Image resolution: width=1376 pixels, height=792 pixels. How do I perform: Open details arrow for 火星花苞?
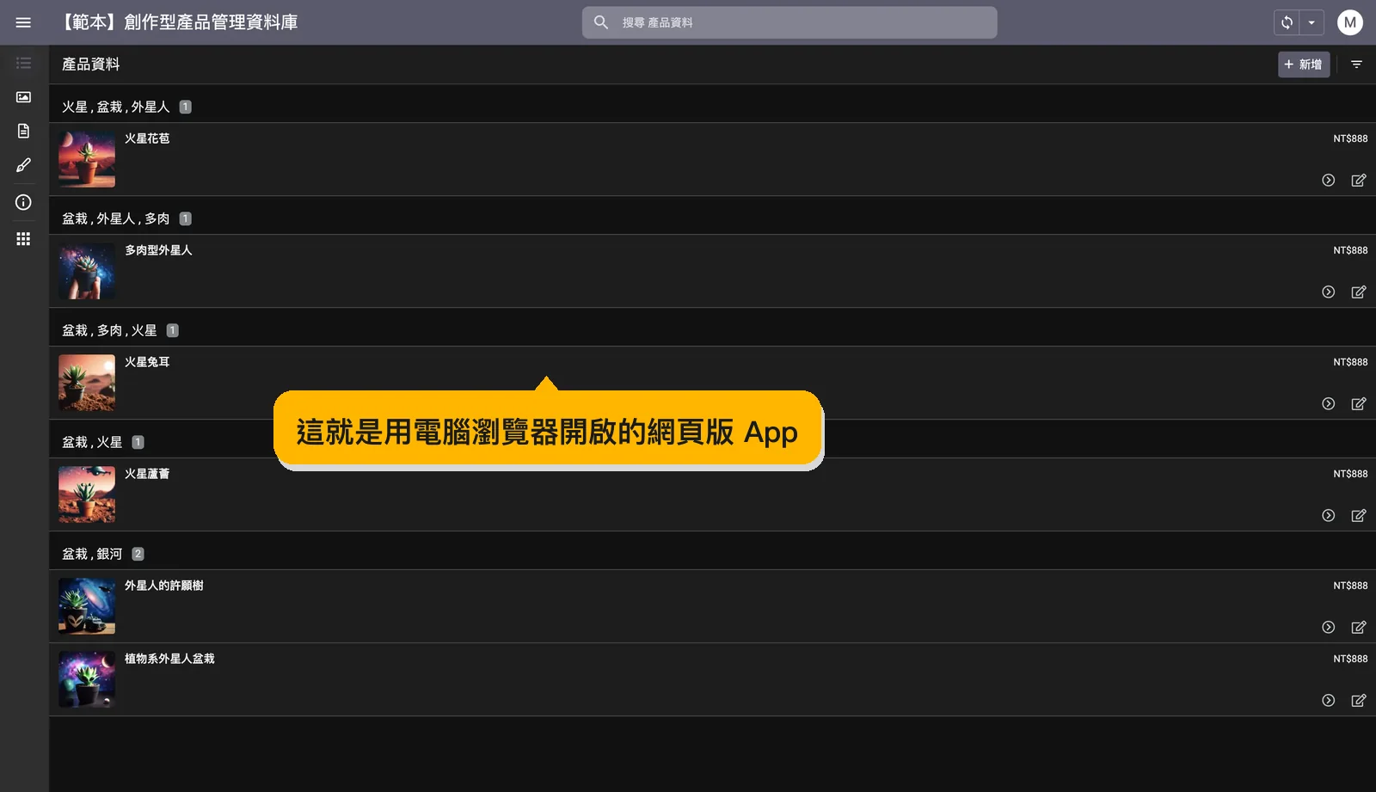click(1328, 181)
